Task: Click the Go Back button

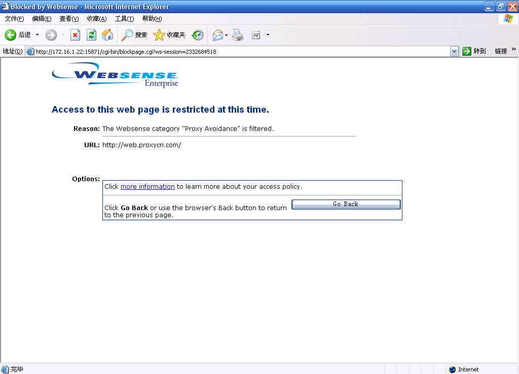Action: point(346,204)
